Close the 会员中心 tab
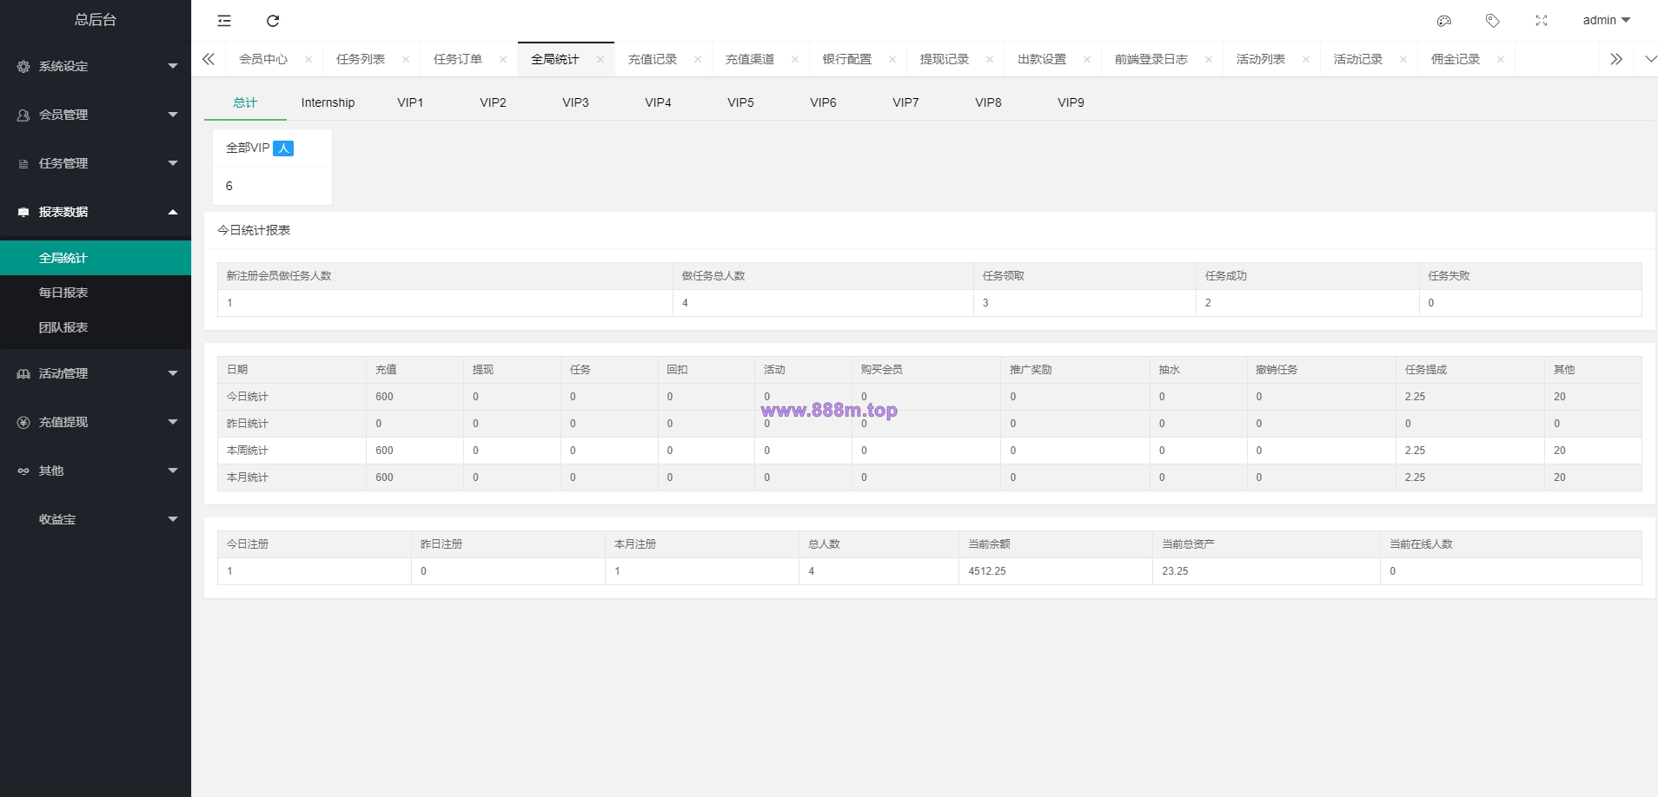The height and width of the screenshot is (797, 1658). point(308,59)
